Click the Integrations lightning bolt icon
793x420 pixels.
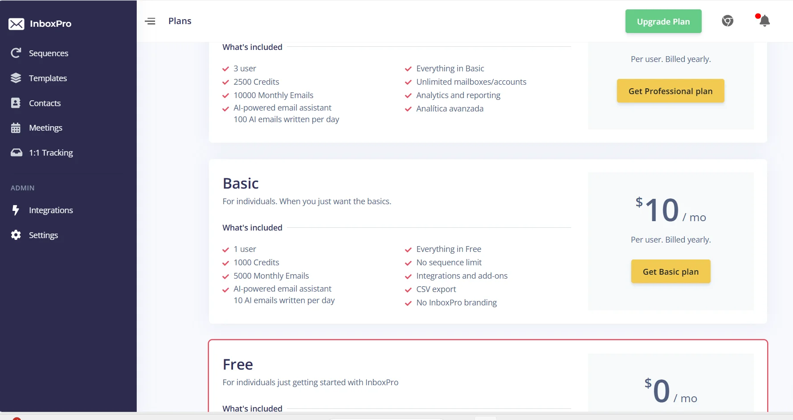pos(16,210)
